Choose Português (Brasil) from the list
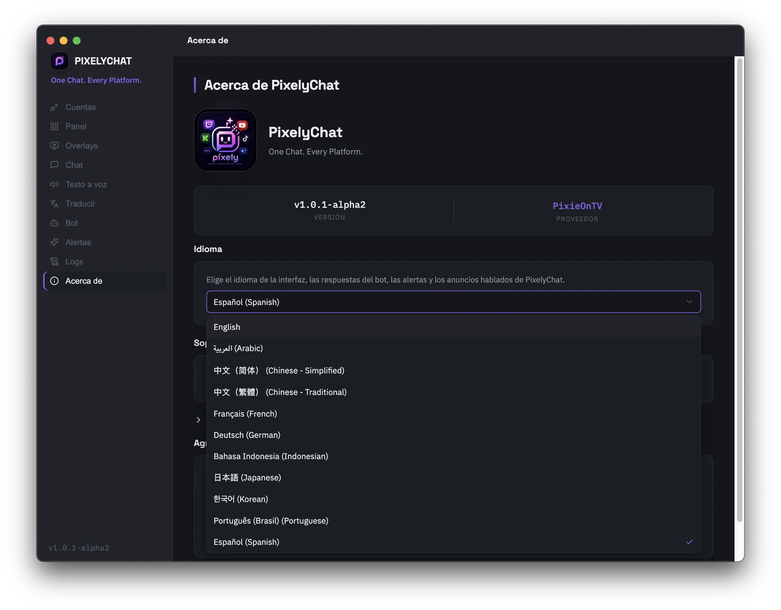The image size is (781, 610). click(453, 521)
